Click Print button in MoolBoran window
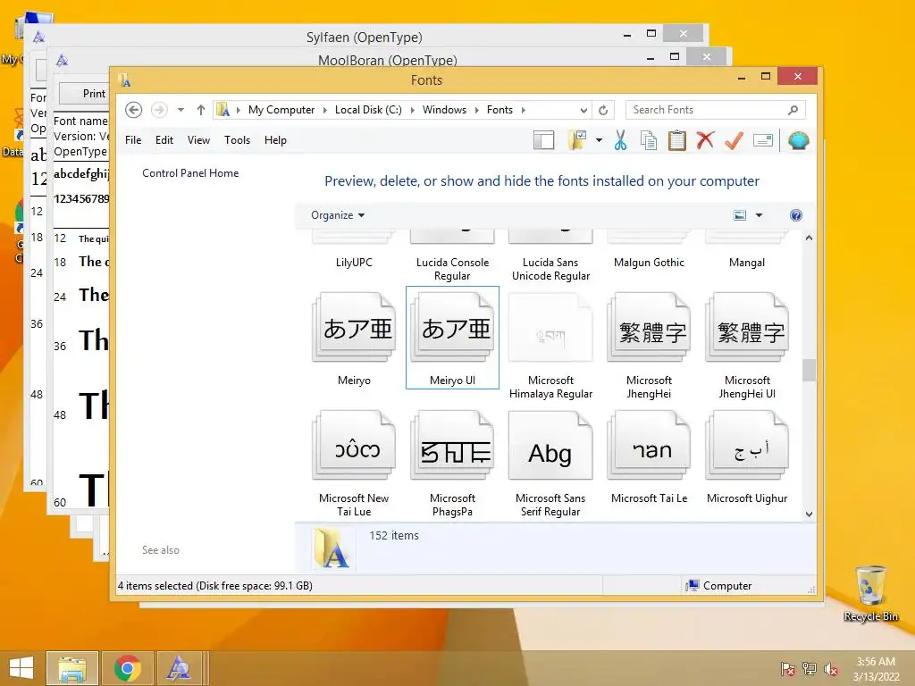The width and height of the screenshot is (915, 686). (x=85, y=93)
